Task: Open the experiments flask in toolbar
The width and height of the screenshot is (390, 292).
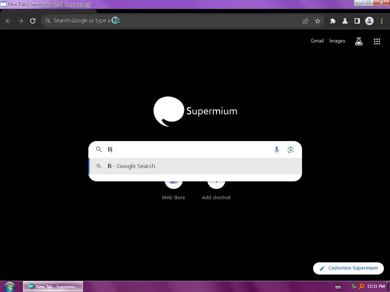Action: point(345,21)
